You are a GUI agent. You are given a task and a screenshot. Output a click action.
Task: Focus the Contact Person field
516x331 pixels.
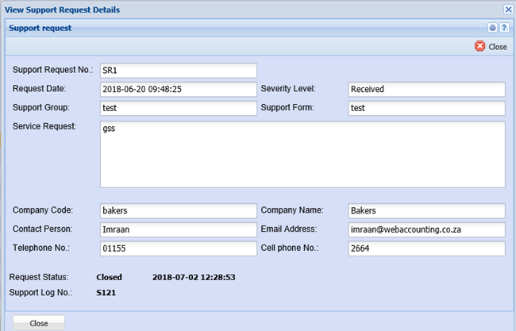[x=178, y=229]
